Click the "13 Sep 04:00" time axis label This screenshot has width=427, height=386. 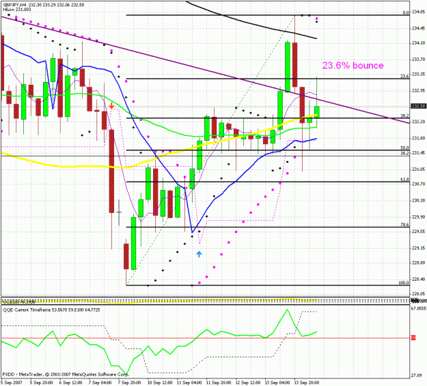277,383
